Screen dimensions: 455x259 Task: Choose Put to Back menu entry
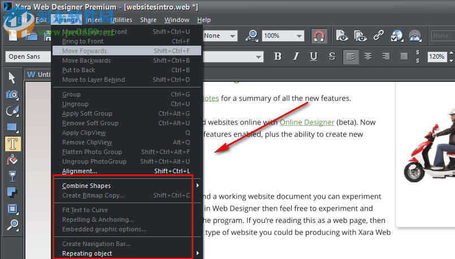pos(127,70)
